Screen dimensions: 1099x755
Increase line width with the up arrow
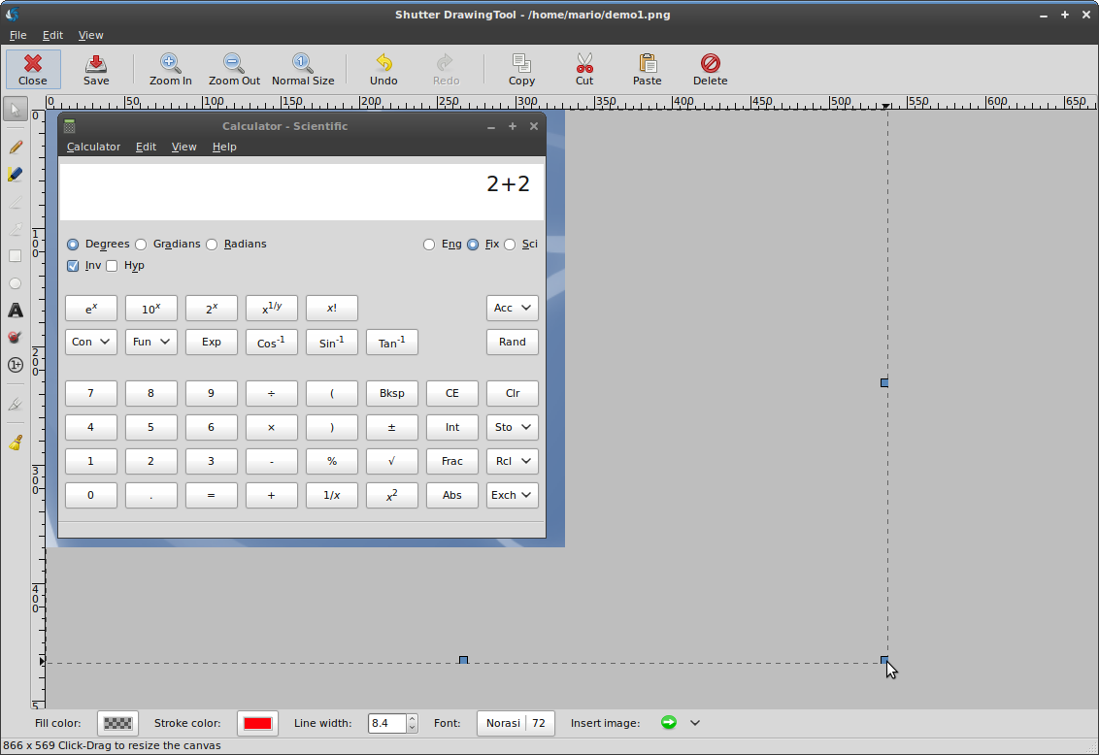coord(412,719)
